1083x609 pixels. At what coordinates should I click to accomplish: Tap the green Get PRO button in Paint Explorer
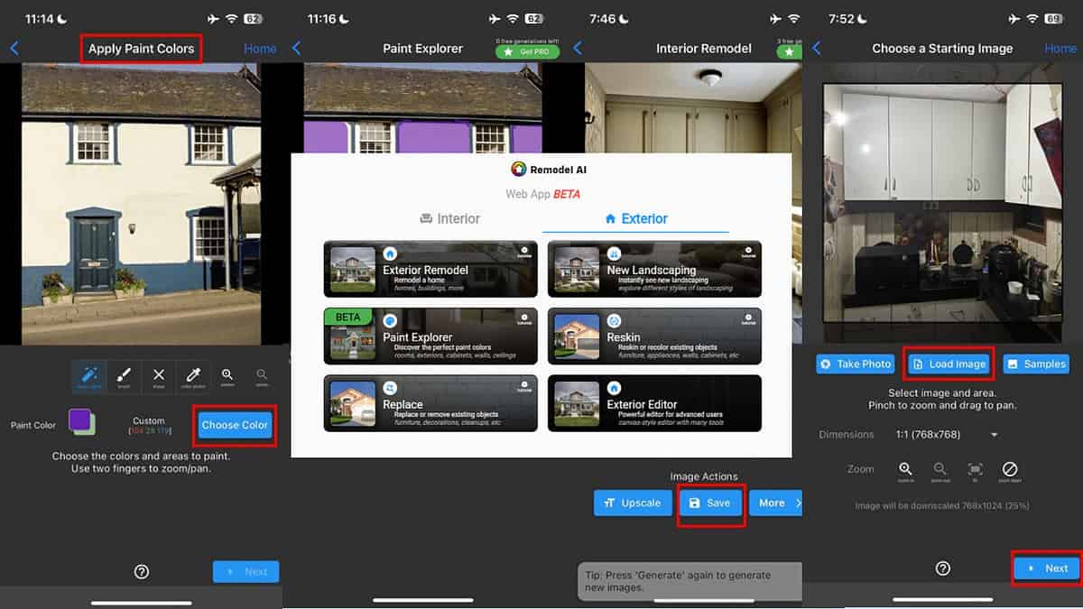click(x=527, y=52)
